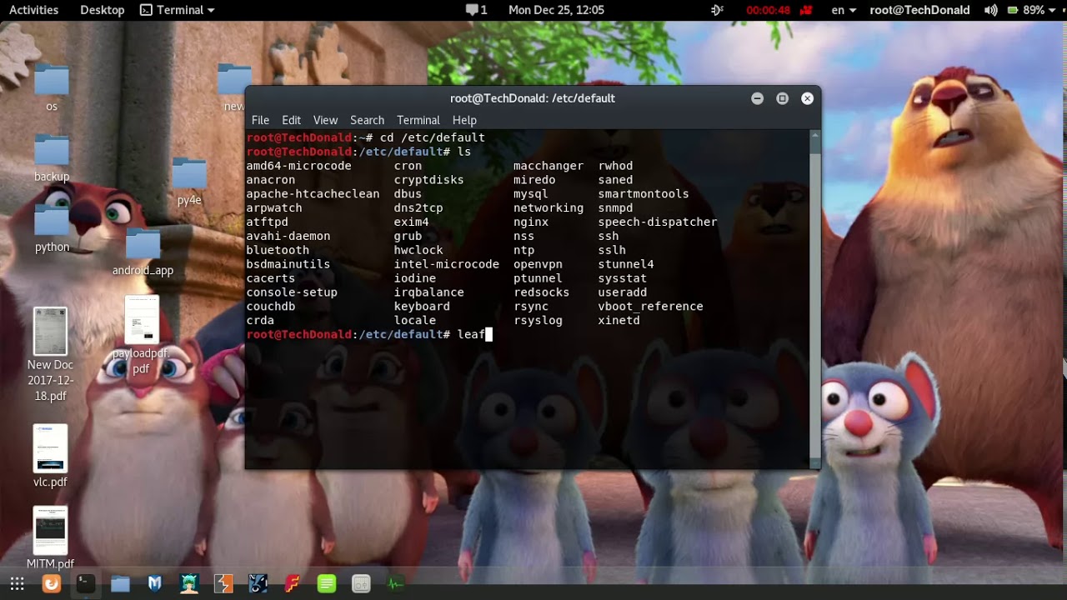Click the Terminal icon in the dock
1067x600 pixels.
[x=86, y=584]
